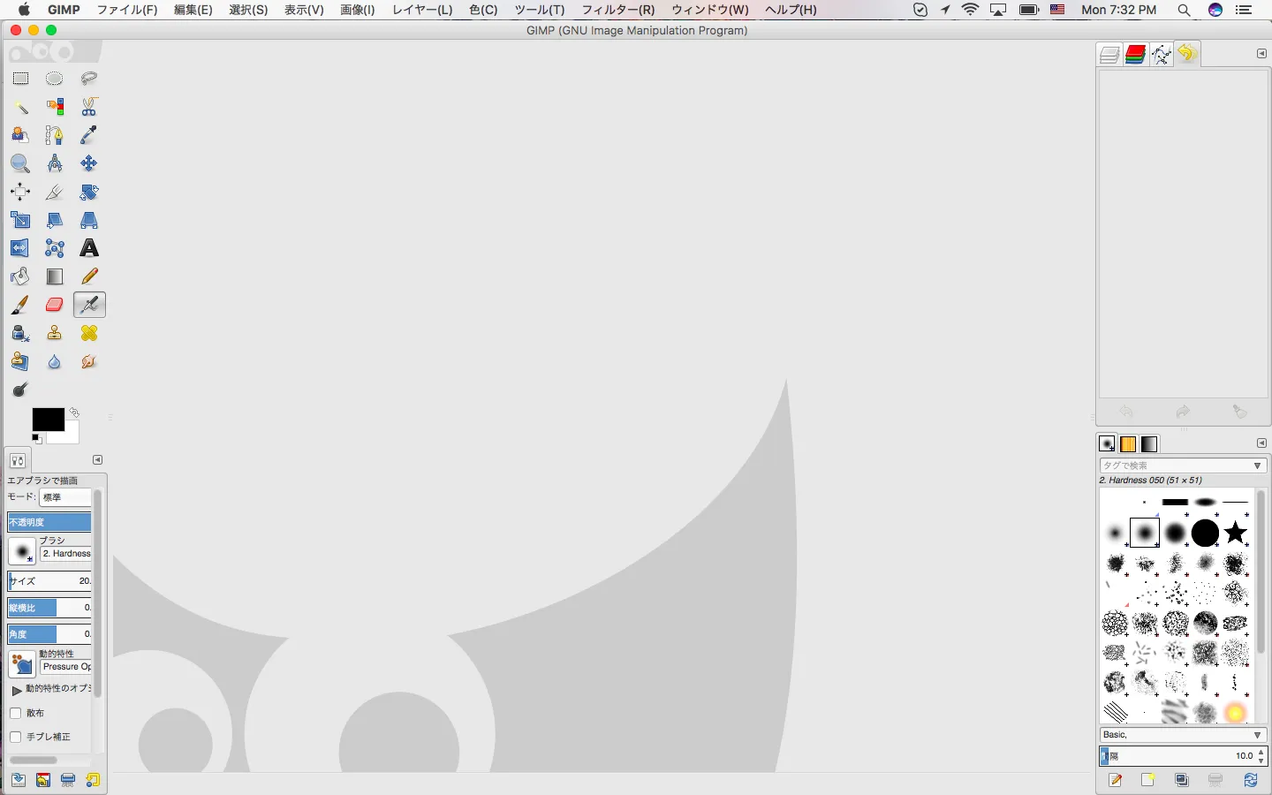Viewport: 1272px width, 795px height.
Task: Open the フィルター(R) menu
Action: 617,10
